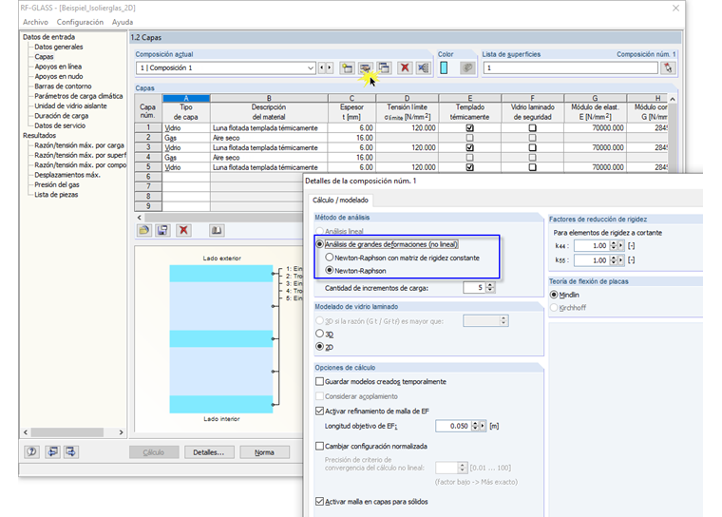Toggle thermally tempered checkbox for layer 1
The image size is (722, 517).
[469, 128]
